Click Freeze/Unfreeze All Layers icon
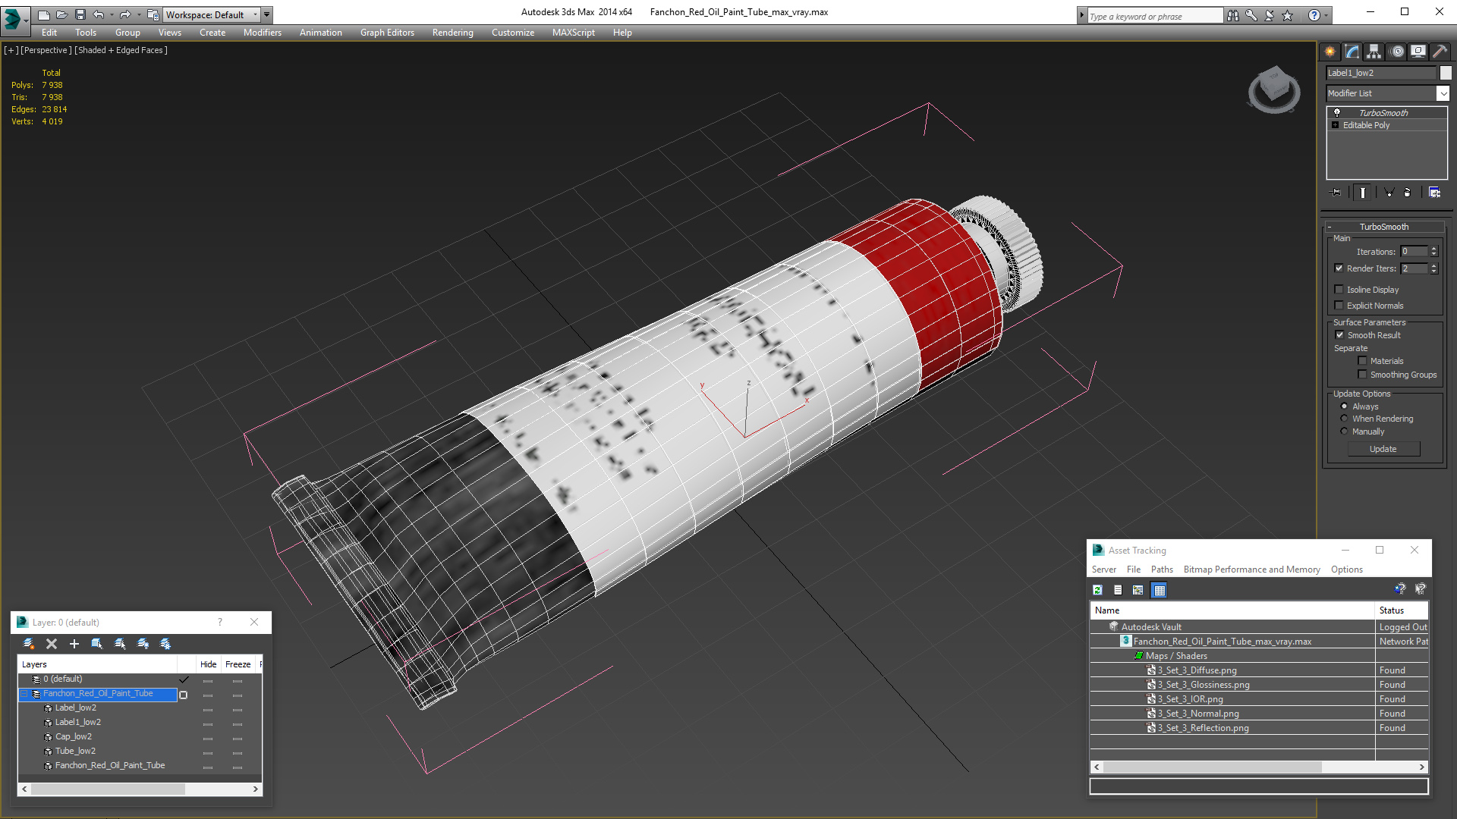 click(x=165, y=644)
